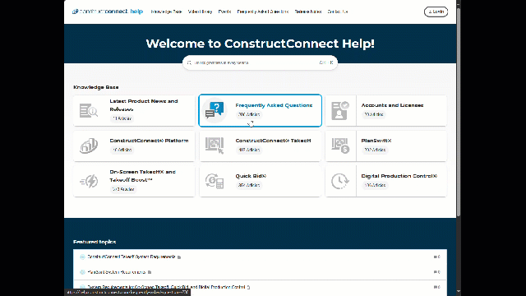Click comment count icon on ConstructConnect Takeoff Requirements row
This screenshot has height=296, width=526.
click(x=436, y=257)
